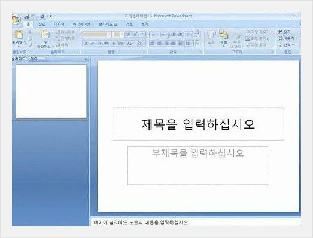The height and width of the screenshot is (238, 313).
Task: Click the 다시 설정 reset slide button
Action: [x=65, y=38]
